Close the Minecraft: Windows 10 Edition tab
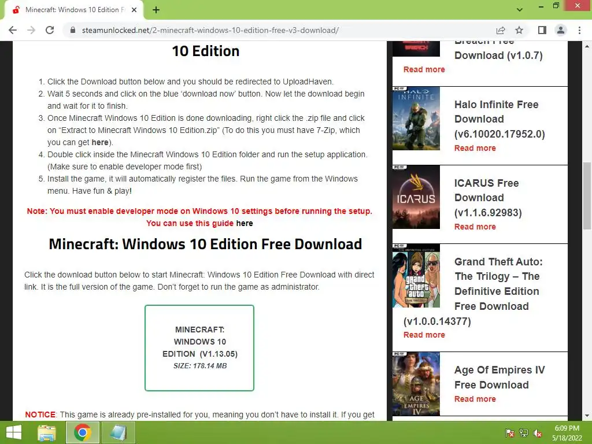Screen dimensions: 592x444 tap(134, 10)
